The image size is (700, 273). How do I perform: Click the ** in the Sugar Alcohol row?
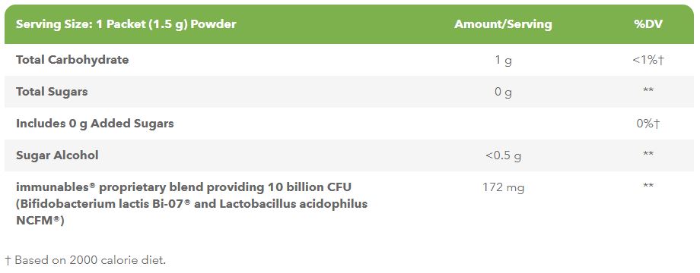648,154
